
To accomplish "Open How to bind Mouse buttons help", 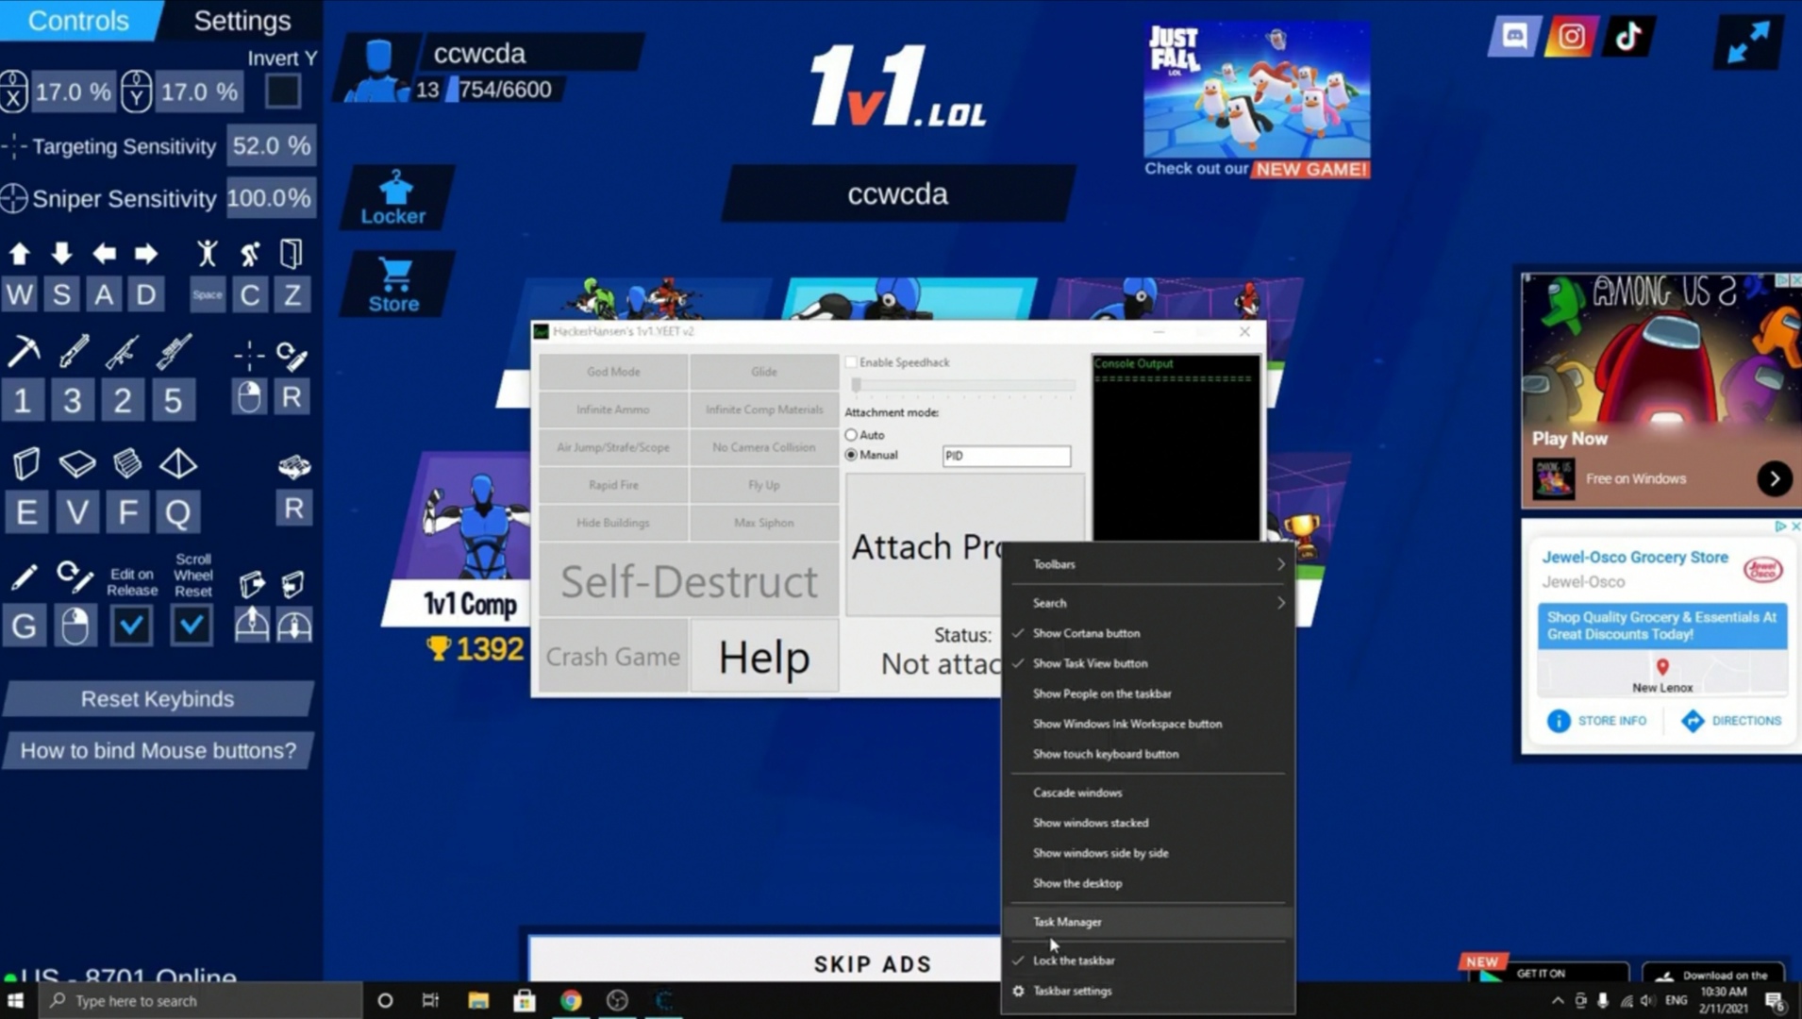I will point(158,751).
